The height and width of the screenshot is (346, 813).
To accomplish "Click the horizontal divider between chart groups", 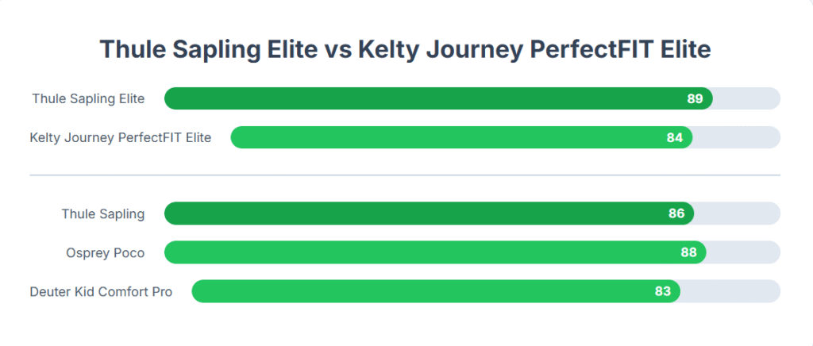I will click(x=405, y=175).
